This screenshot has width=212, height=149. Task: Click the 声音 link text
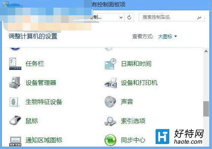(x=127, y=102)
